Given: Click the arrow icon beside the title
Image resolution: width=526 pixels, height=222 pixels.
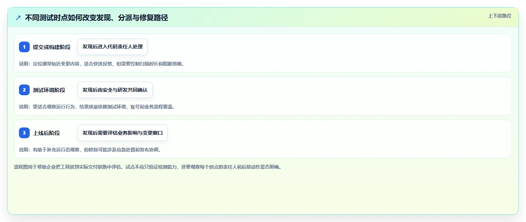Looking at the screenshot, I should 18,18.
